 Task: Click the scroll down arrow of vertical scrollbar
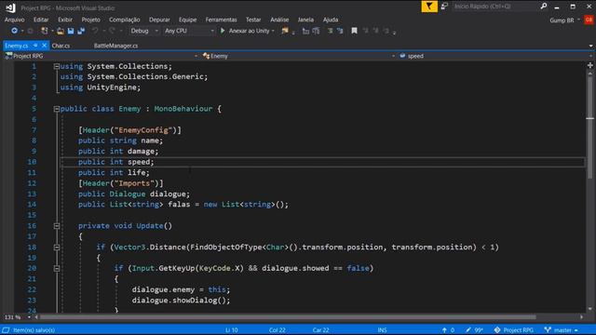tap(589, 309)
